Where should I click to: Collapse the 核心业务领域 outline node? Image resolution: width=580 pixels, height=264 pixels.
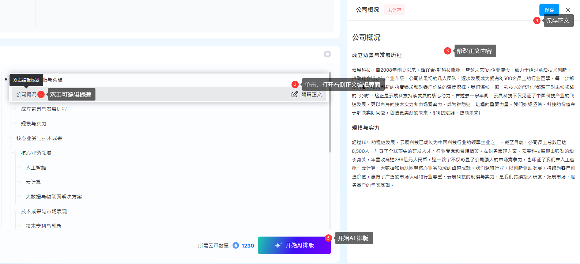(36, 153)
